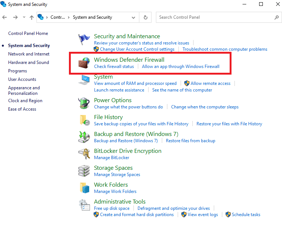The image size is (282, 226).
Task: Click the System and Security title bar icon
Action: coord(3,4)
